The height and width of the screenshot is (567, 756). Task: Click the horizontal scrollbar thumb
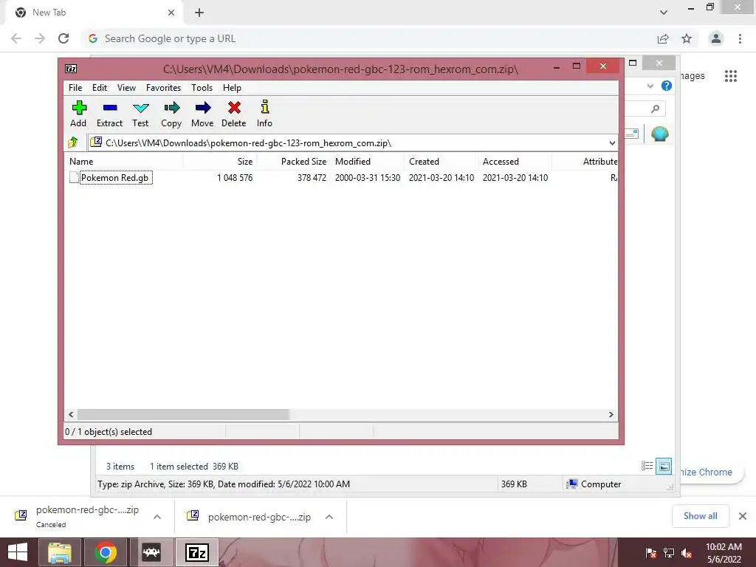[183, 415]
